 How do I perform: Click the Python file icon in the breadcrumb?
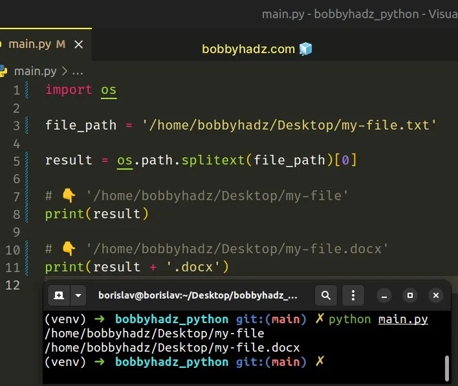click(3, 71)
